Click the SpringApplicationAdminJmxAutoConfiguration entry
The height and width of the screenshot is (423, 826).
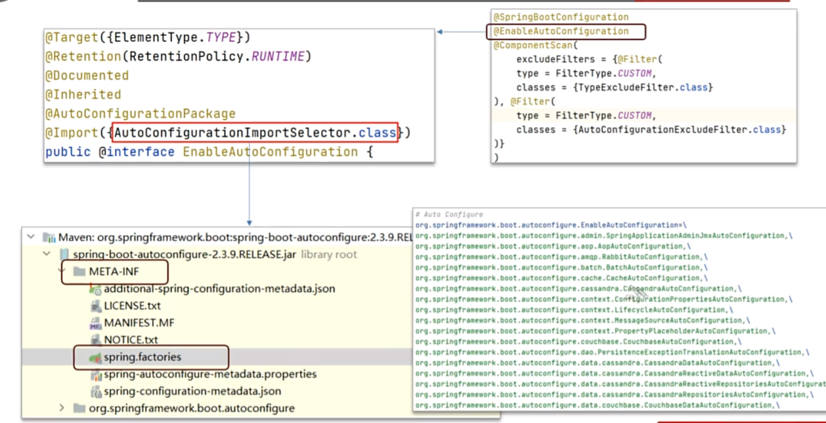(604, 236)
